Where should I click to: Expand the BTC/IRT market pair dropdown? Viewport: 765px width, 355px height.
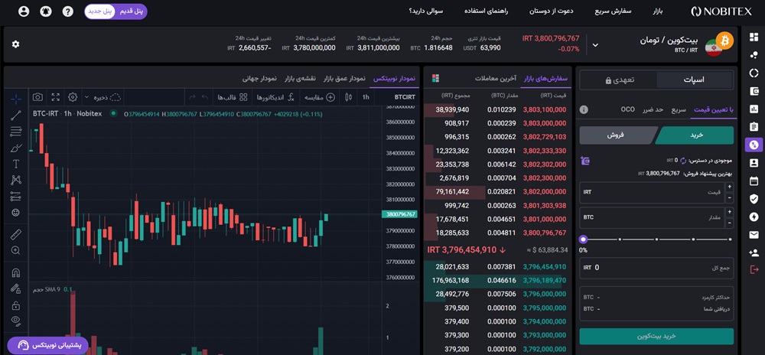[594, 44]
